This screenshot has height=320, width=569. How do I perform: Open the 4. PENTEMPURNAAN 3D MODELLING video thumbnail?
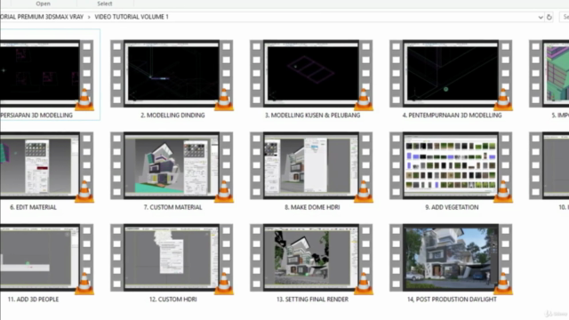click(451, 74)
